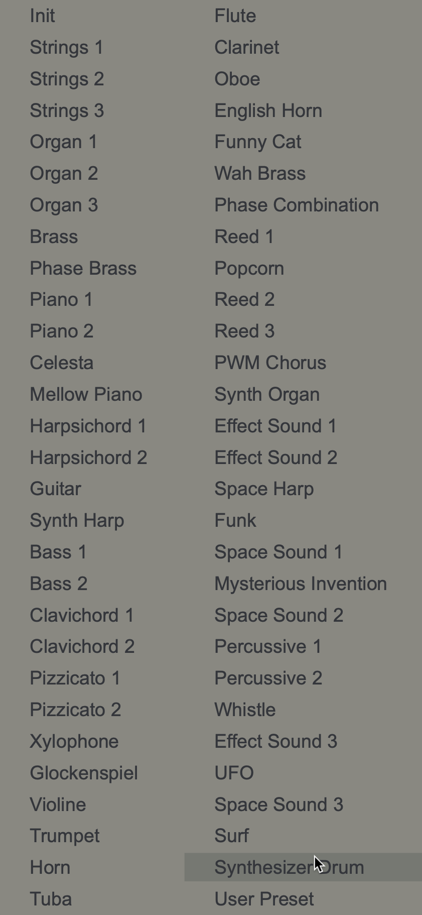Choose Clavichord 1 from the menu
The width and height of the screenshot is (422, 915).
(x=82, y=616)
